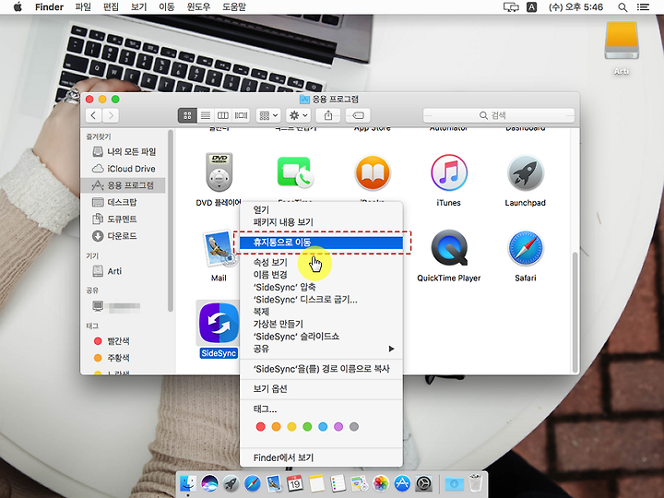Viewport: 664px width, 498px height.
Task: Choose 'SideSync' 디스크로 굽기 in menu
Action: 321,300
